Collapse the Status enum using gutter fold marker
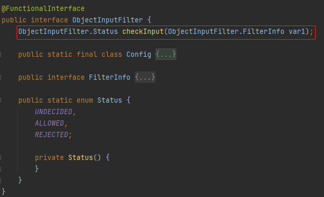This screenshot has height=197, width=324. pyautogui.click(x=1, y=101)
